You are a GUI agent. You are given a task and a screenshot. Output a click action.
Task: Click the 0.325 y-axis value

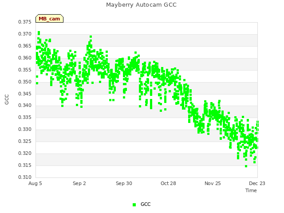click(25, 141)
